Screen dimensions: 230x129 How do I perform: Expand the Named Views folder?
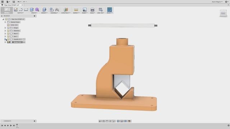pyautogui.click(x=5, y=22)
